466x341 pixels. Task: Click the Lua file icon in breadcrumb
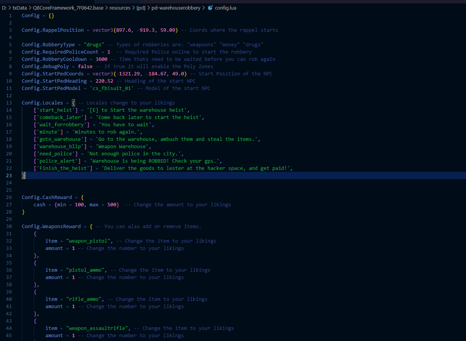[210, 8]
